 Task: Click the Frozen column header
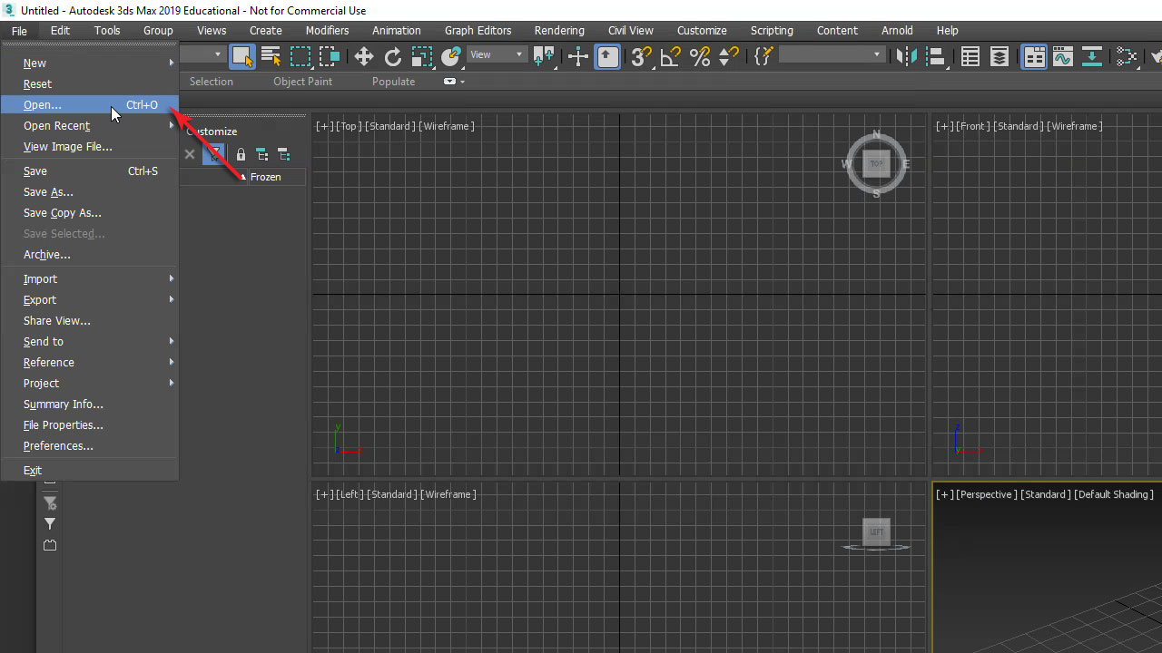click(x=265, y=177)
